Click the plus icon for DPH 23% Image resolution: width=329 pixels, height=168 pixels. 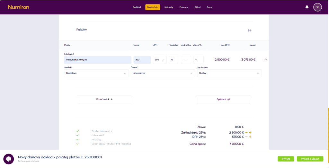[x=250, y=137]
